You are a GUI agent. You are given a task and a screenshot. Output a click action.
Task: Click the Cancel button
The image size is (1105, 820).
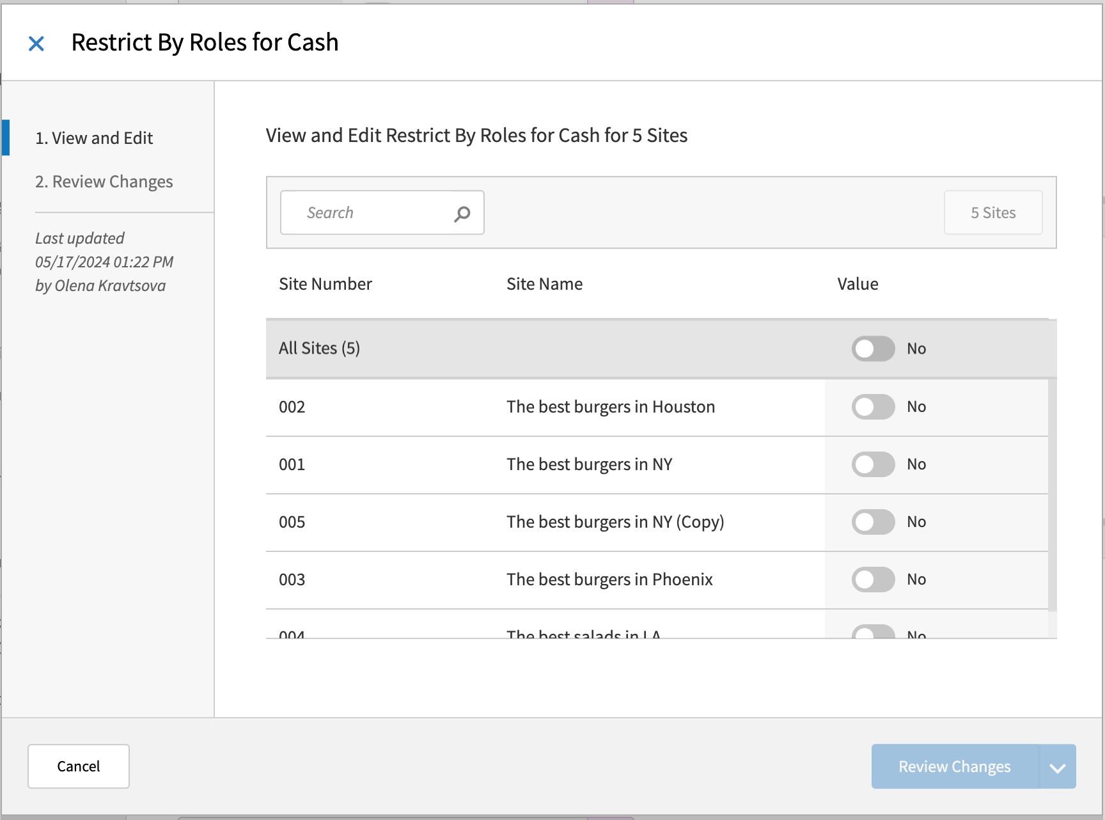pos(78,766)
